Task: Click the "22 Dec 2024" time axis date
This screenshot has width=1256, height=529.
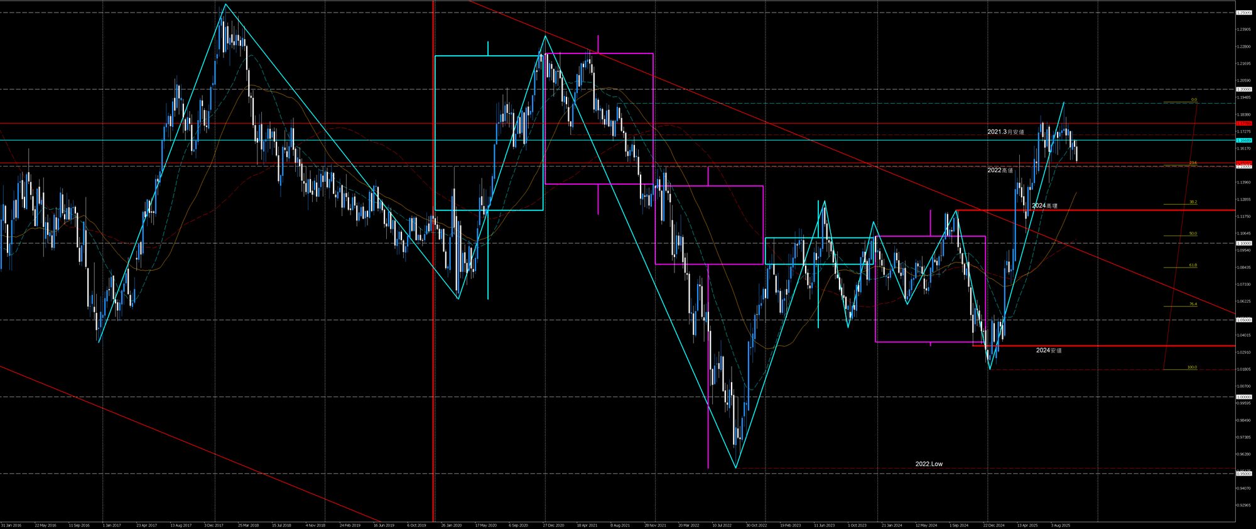Action: (993, 525)
